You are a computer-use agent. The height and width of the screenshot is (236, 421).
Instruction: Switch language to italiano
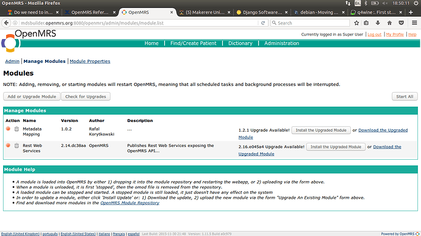tap(104, 234)
